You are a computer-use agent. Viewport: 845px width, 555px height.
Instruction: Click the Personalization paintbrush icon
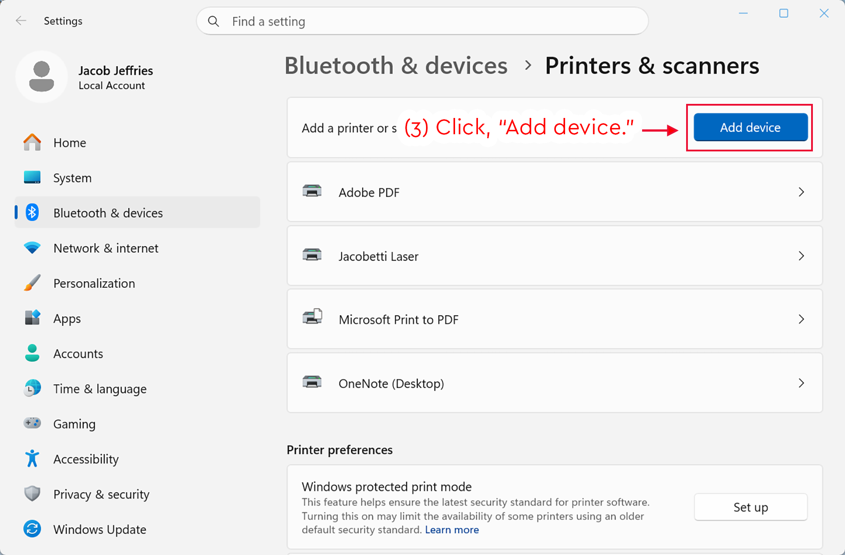32,283
